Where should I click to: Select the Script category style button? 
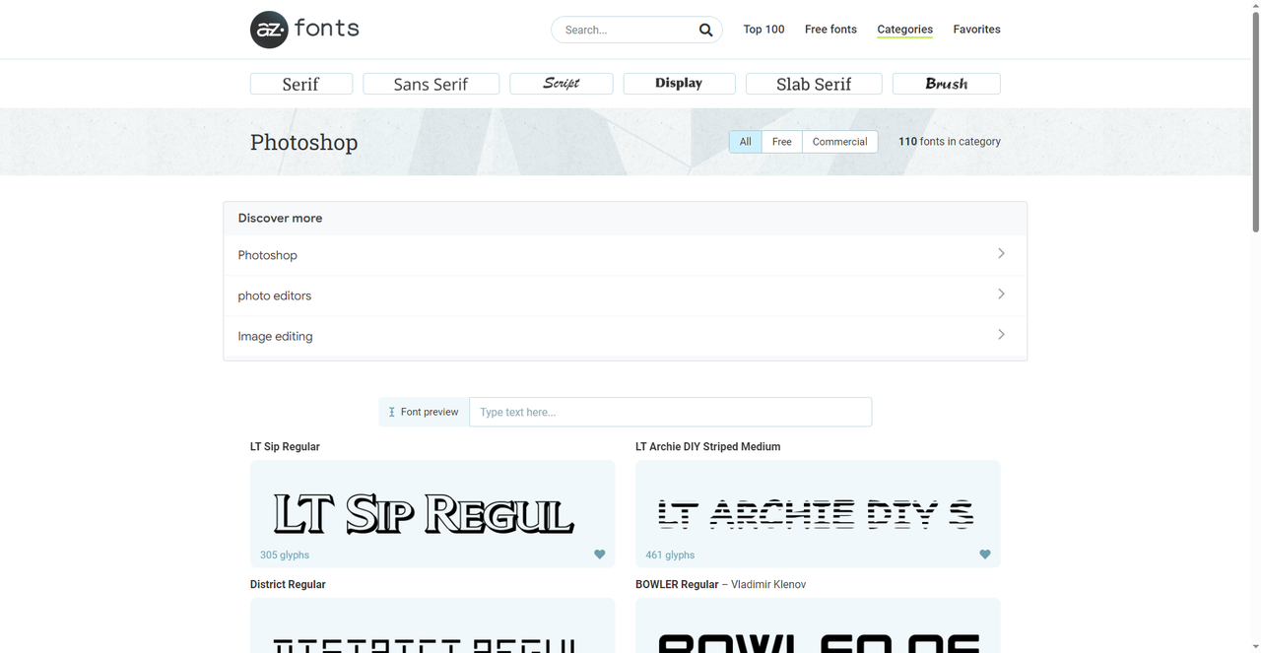[x=561, y=84]
